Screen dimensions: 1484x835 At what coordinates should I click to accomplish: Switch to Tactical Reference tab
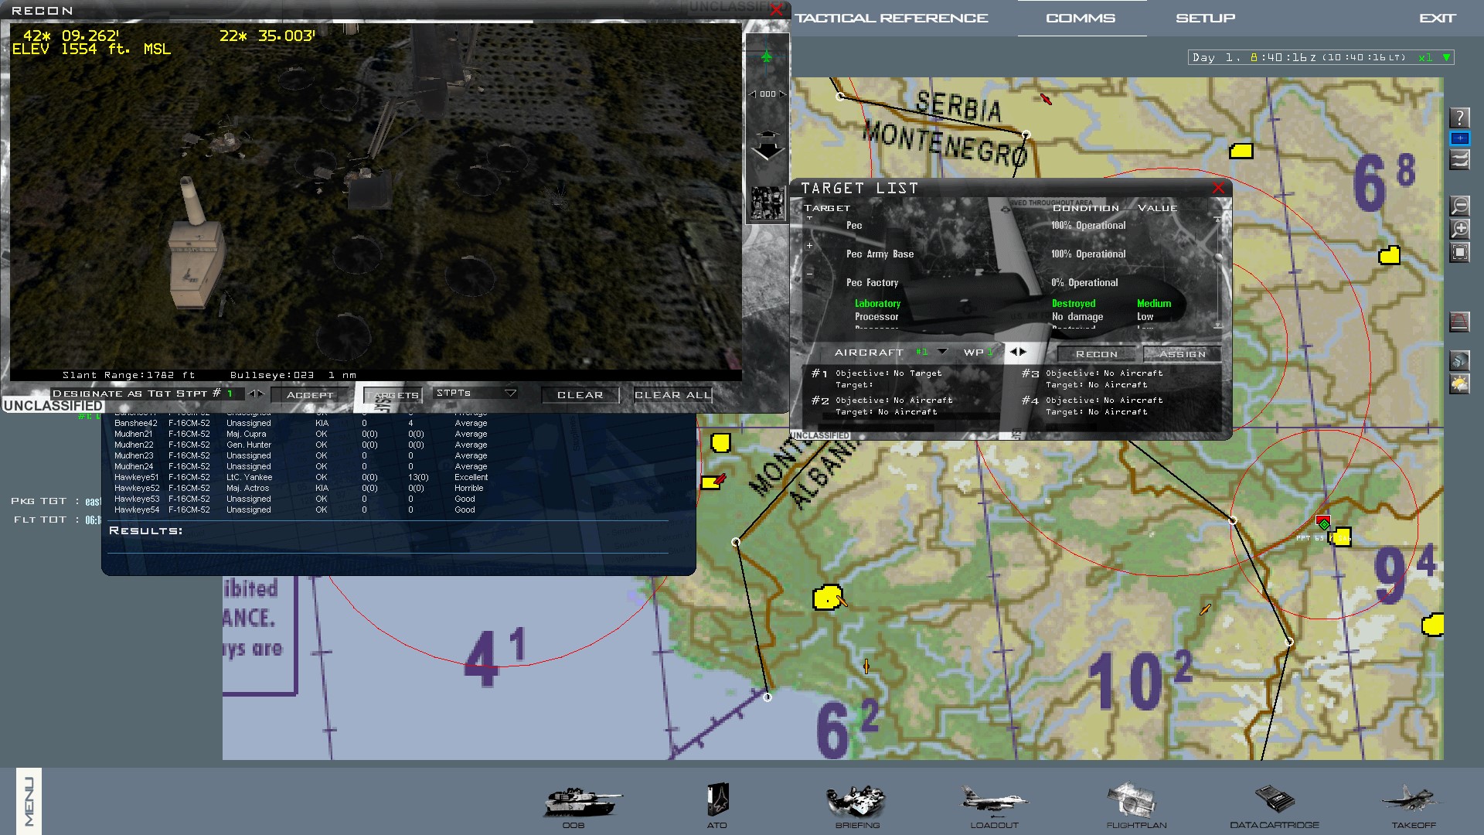pos(891,18)
